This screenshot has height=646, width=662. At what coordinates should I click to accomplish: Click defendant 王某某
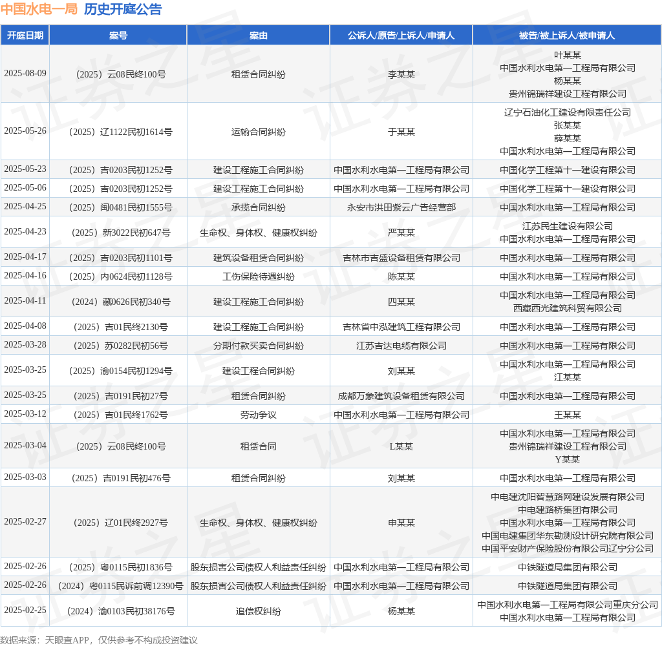567,415
